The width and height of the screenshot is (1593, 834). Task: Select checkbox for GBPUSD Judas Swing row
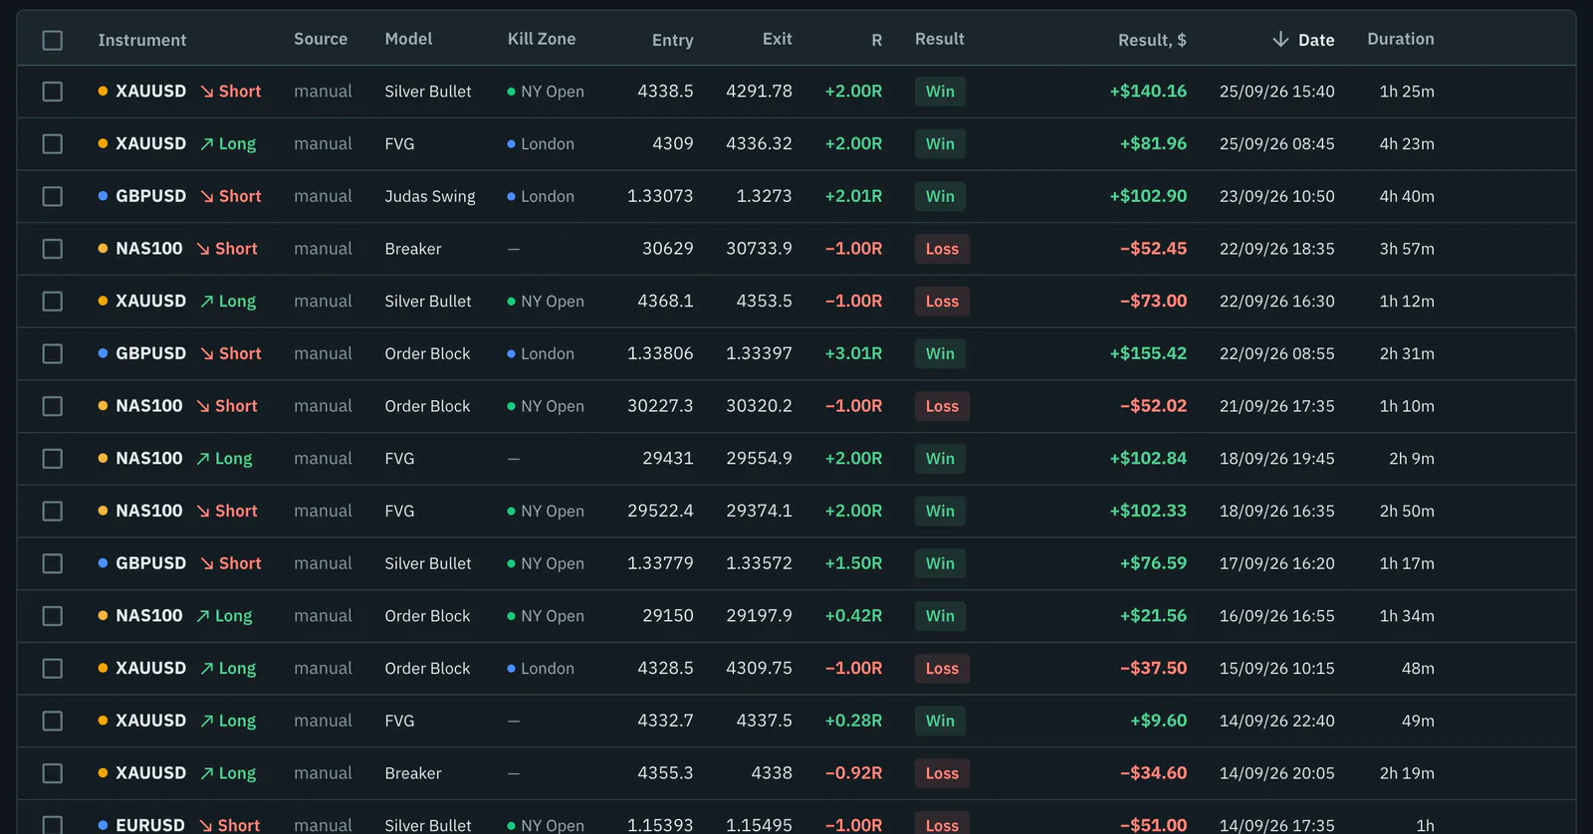click(53, 196)
